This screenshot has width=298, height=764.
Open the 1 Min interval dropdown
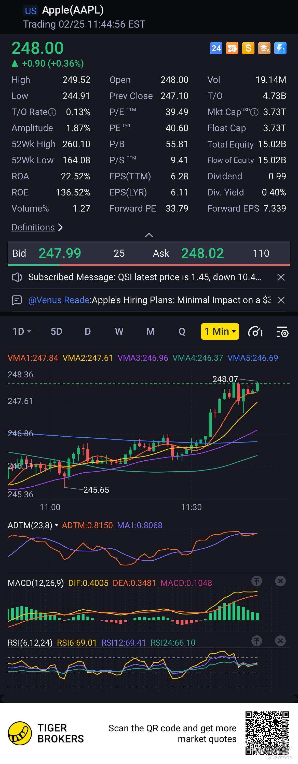pyautogui.click(x=220, y=331)
